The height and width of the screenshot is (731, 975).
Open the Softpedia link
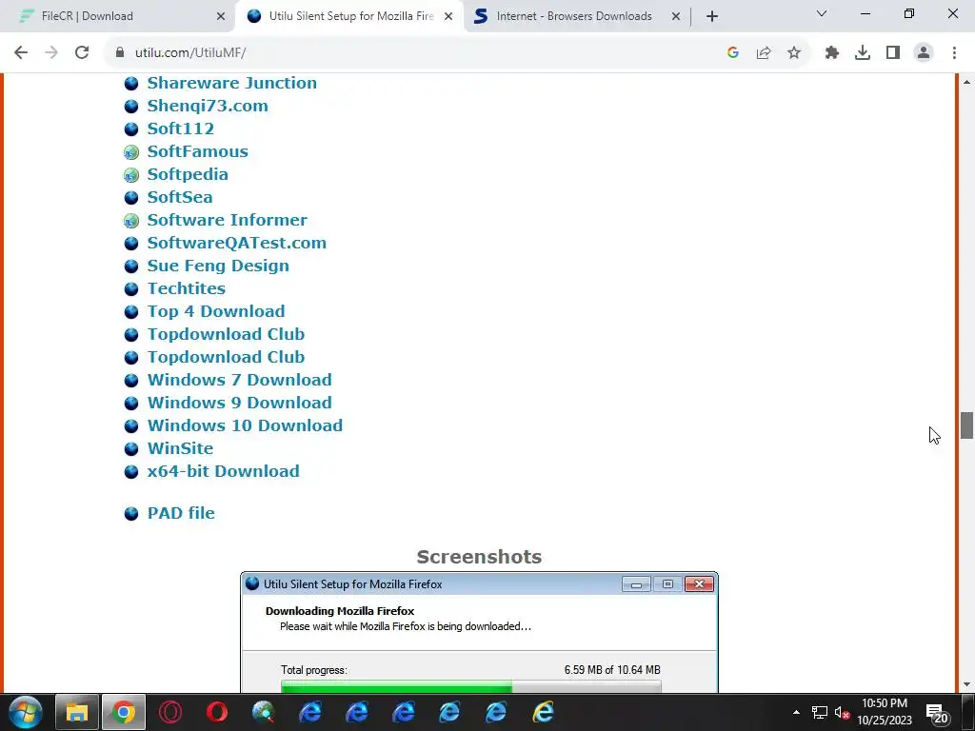click(x=188, y=175)
